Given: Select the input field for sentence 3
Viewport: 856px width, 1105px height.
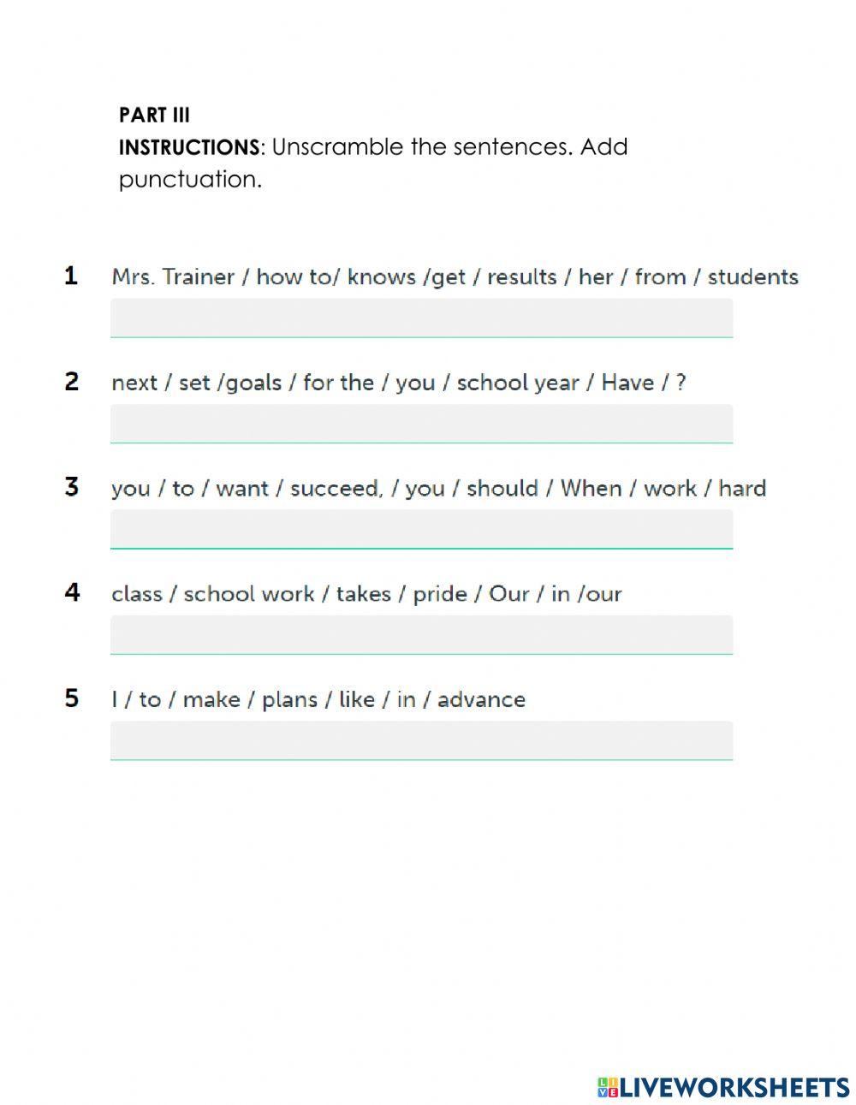Looking at the screenshot, I should coord(421,528).
